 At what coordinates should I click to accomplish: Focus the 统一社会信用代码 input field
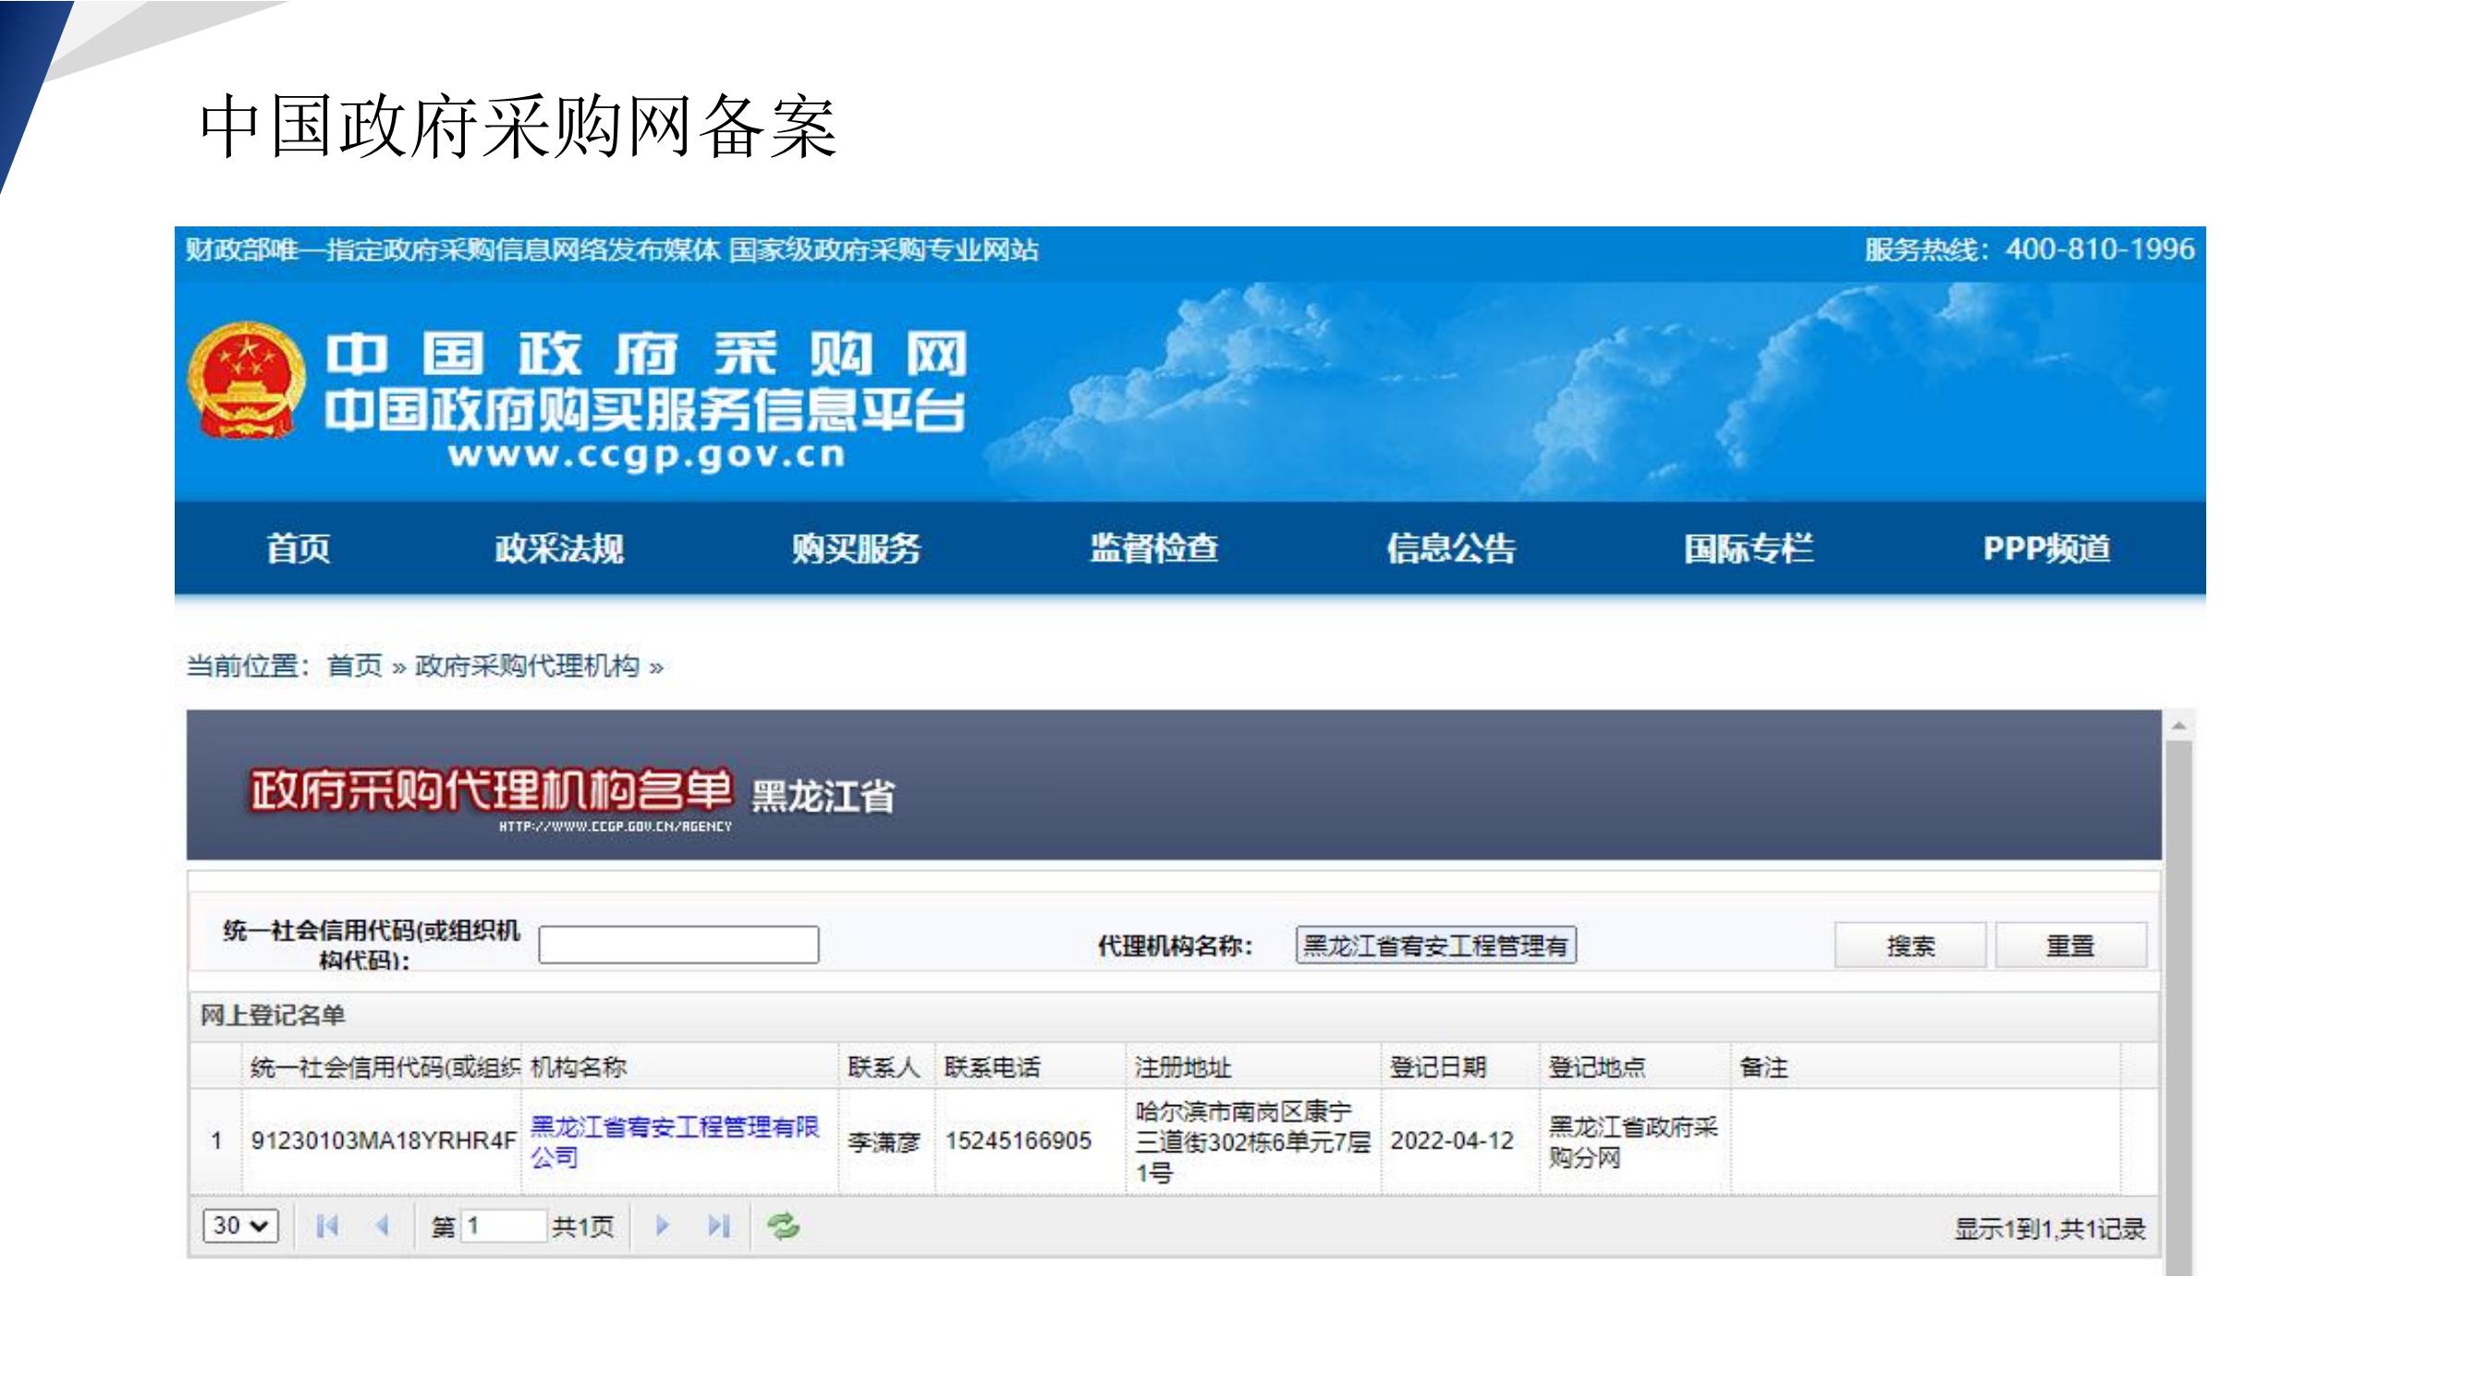point(678,945)
